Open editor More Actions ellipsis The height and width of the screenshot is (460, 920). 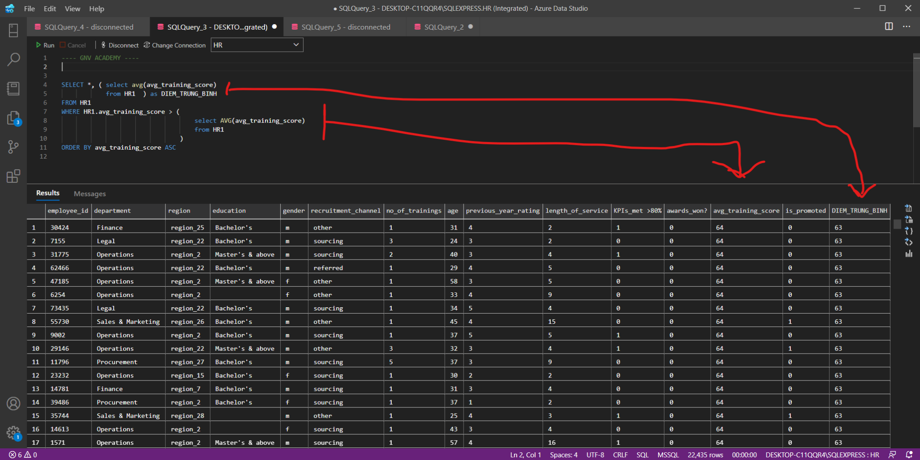tap(907, 27)
